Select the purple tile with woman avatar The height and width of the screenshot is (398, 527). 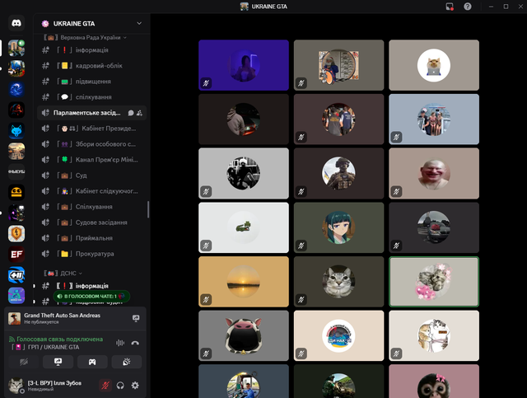(x=244, y=65)
